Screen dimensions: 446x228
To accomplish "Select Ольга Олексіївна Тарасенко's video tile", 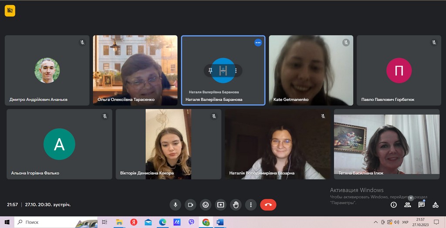I will click(135, 70).
